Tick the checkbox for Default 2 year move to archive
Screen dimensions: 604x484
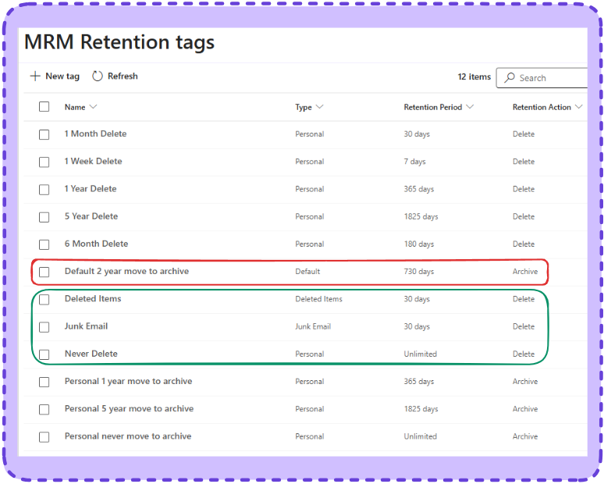pyautogui.click(x=44, y=272)
